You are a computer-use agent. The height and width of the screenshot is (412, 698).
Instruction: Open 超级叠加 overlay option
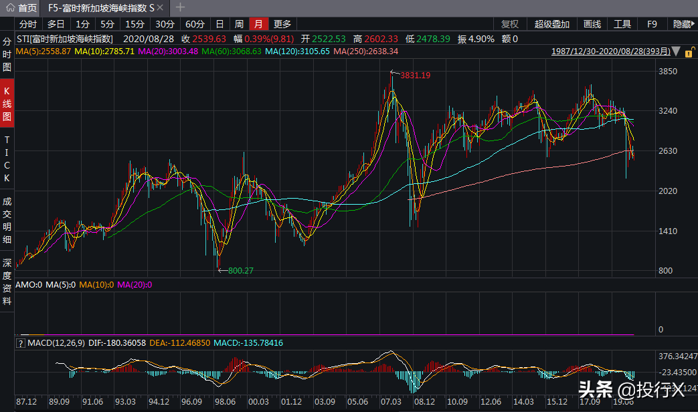pos(552,24)
